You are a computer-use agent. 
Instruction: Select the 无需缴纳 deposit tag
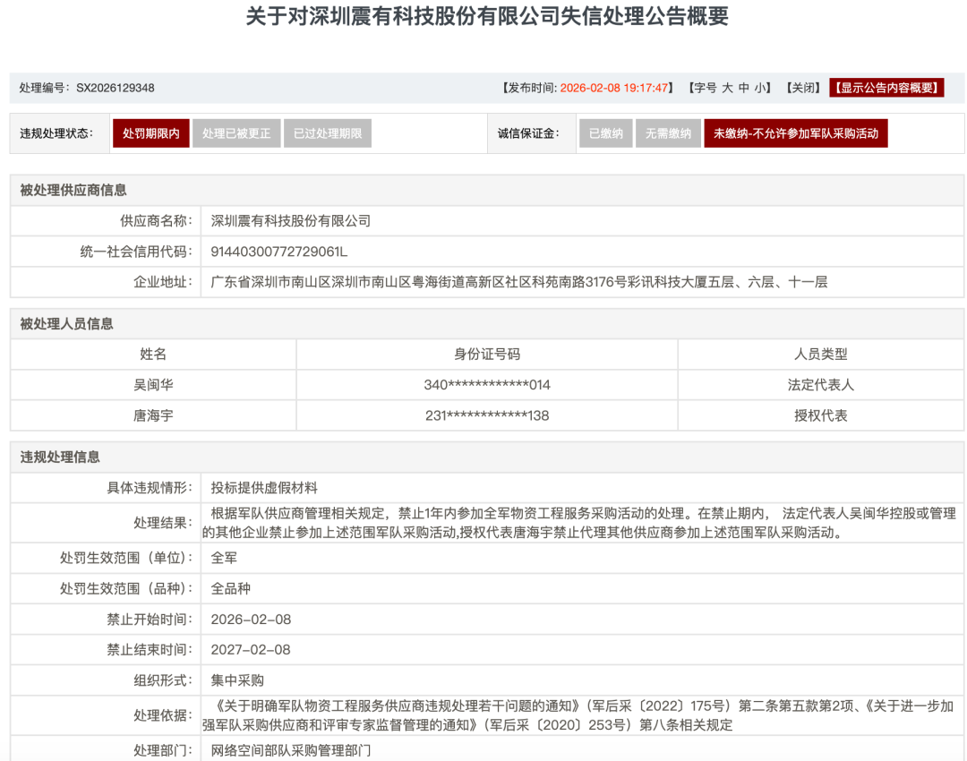pos(668,133)
